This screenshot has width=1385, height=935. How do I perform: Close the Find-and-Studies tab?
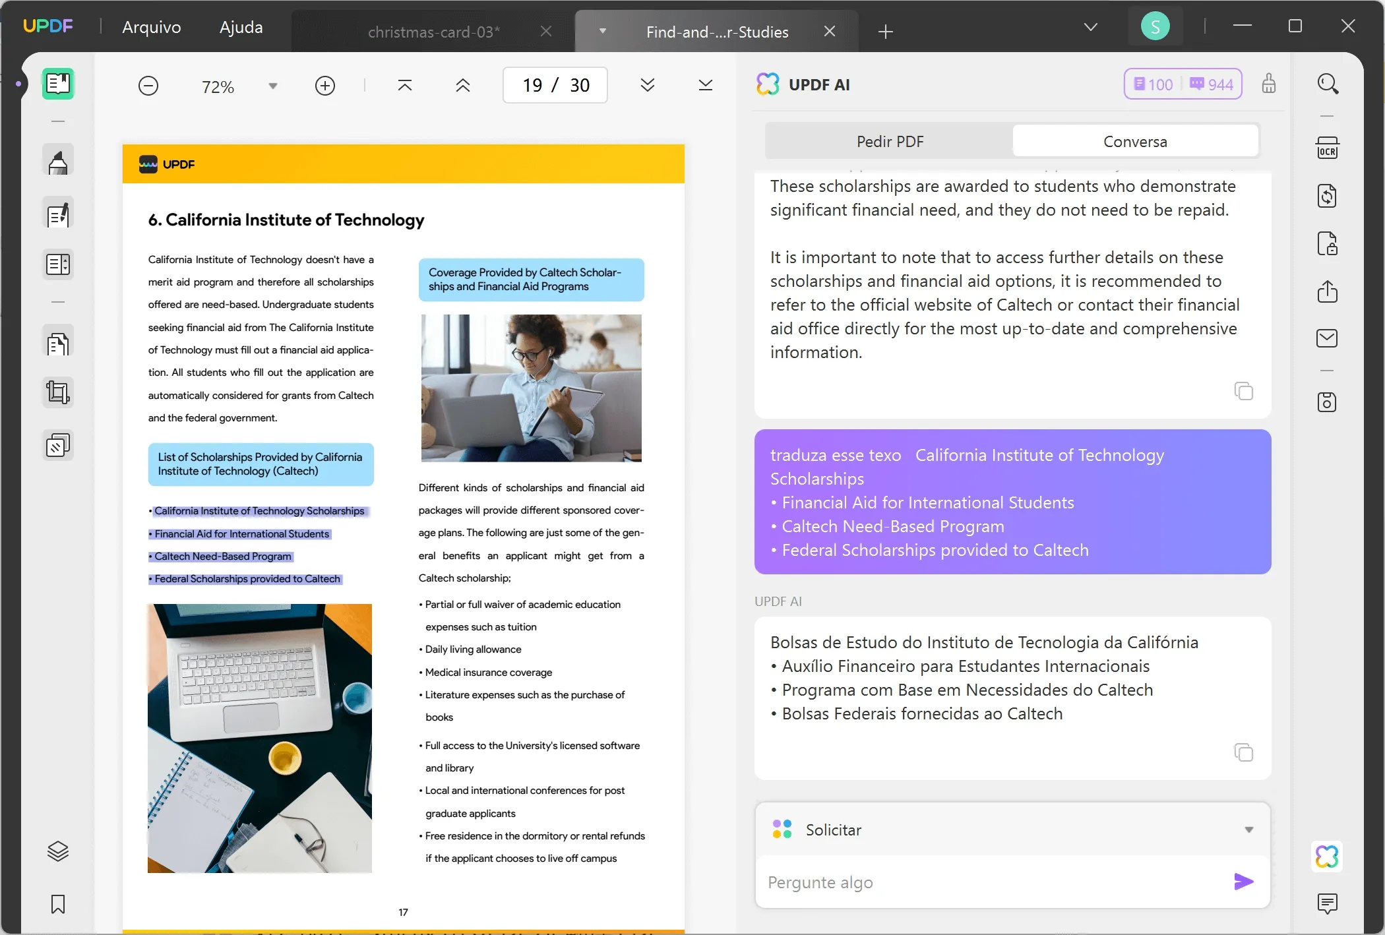pyautogui.click(x=830, y=31)
